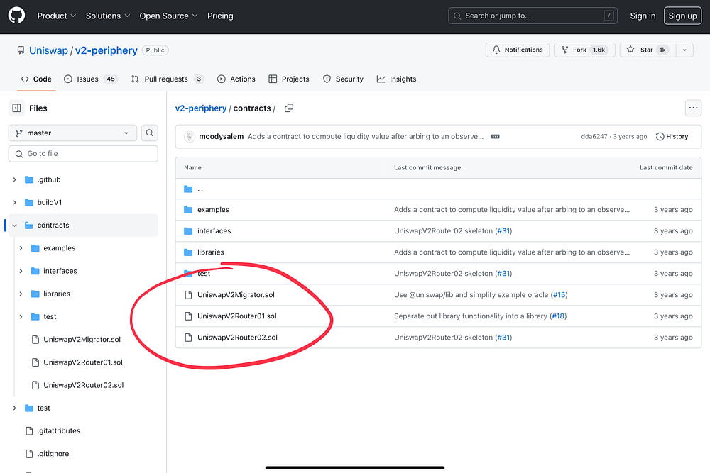Screen dimensions: 710x473
Task: Click the repository icon beside Uniswap
Action: click(x=21, y=50)
